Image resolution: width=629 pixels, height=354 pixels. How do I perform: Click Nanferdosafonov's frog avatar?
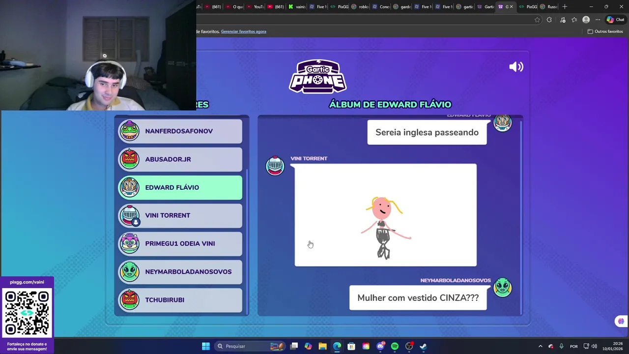click(130, 131)
